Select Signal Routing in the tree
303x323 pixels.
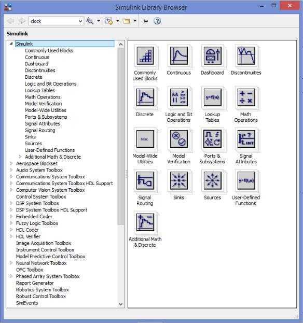pyautogui.click(x=40, y=130)
